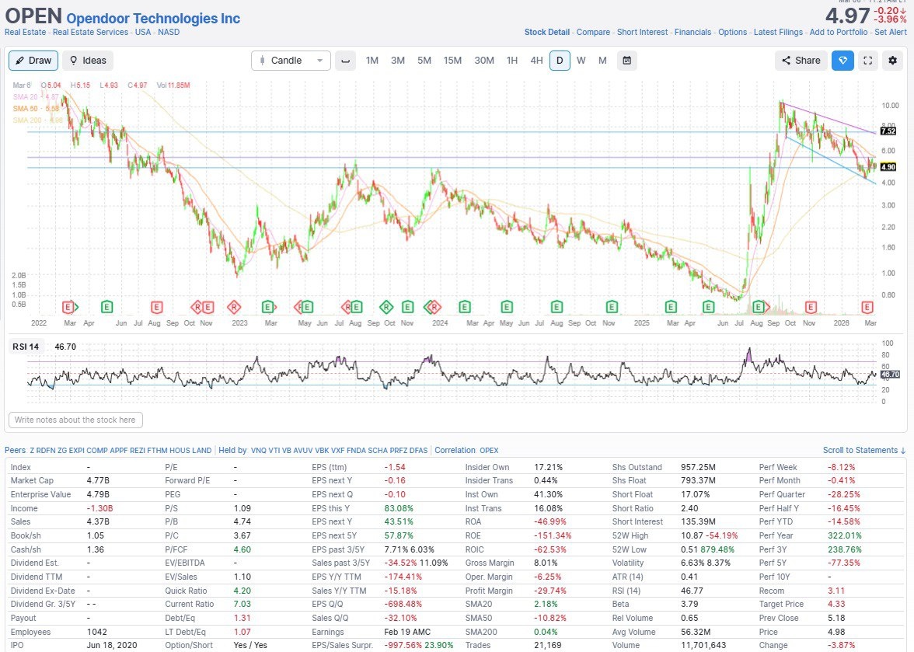914x652 pixels.
Task: Open the Compare view
Action: (594, 32)
